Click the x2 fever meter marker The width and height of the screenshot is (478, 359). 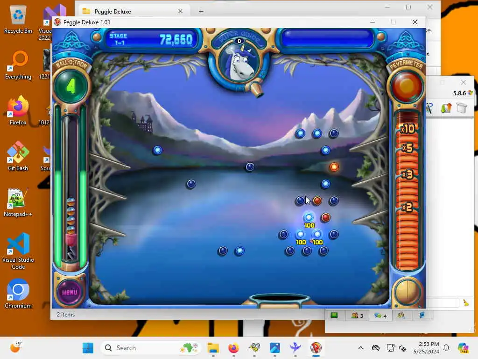[x=408, y=207]
